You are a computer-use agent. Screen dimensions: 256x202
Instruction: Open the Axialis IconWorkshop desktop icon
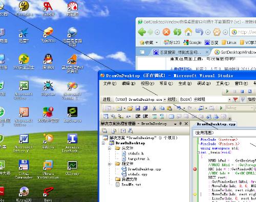coord(72,144)
